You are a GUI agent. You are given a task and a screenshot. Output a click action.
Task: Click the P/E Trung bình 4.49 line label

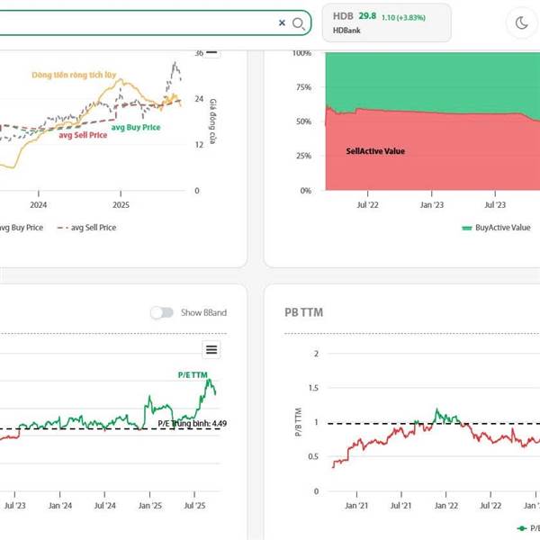pos(193,424)
